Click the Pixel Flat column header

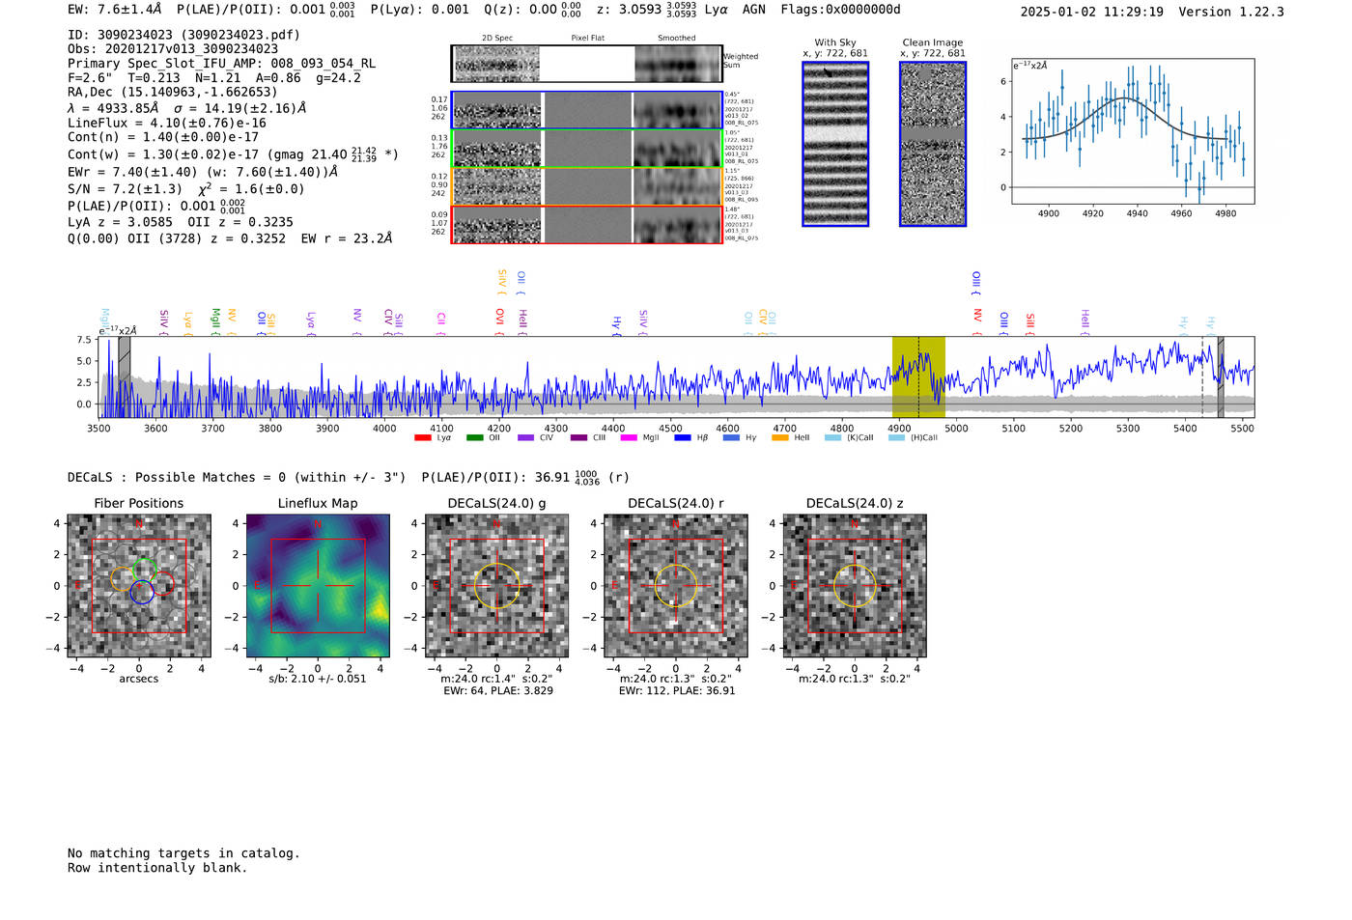coord(587,39)
